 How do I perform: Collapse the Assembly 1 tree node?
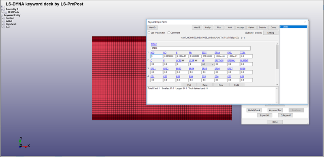click(2, 9)
